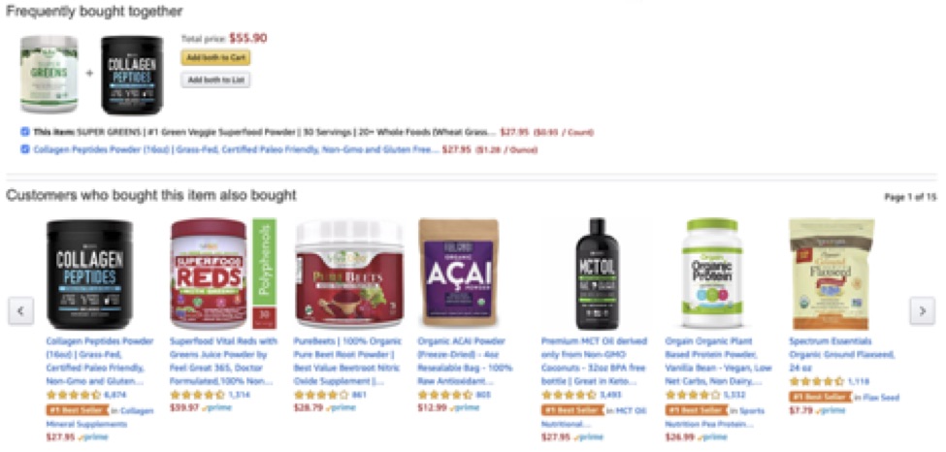946x452 pixels.
Task: Uncheck the Collagen Peptides Powder checkbox
Action: (24, 149)
